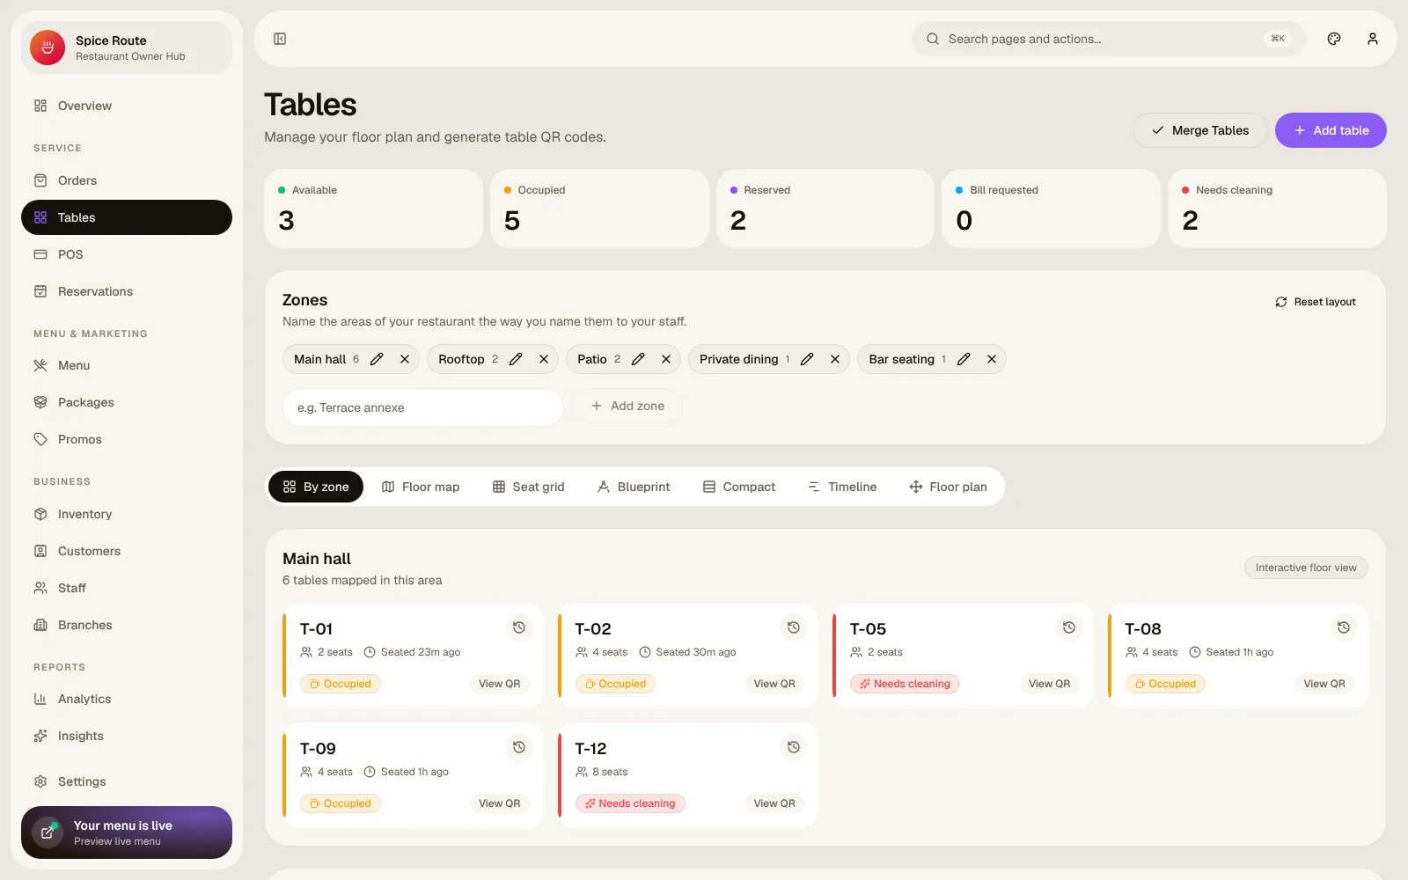
Task: Click the Add zone button
Action: (627, 406)
